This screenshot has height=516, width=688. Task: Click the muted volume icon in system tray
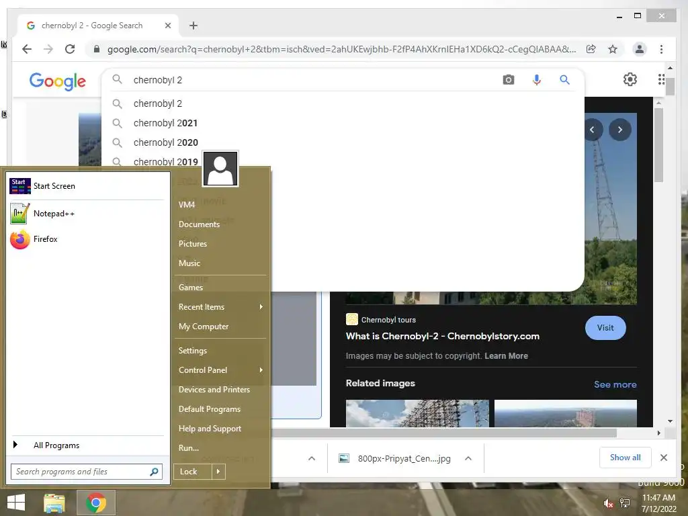click(x=609, y=504)
